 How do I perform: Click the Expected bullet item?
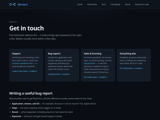(37, 116)
